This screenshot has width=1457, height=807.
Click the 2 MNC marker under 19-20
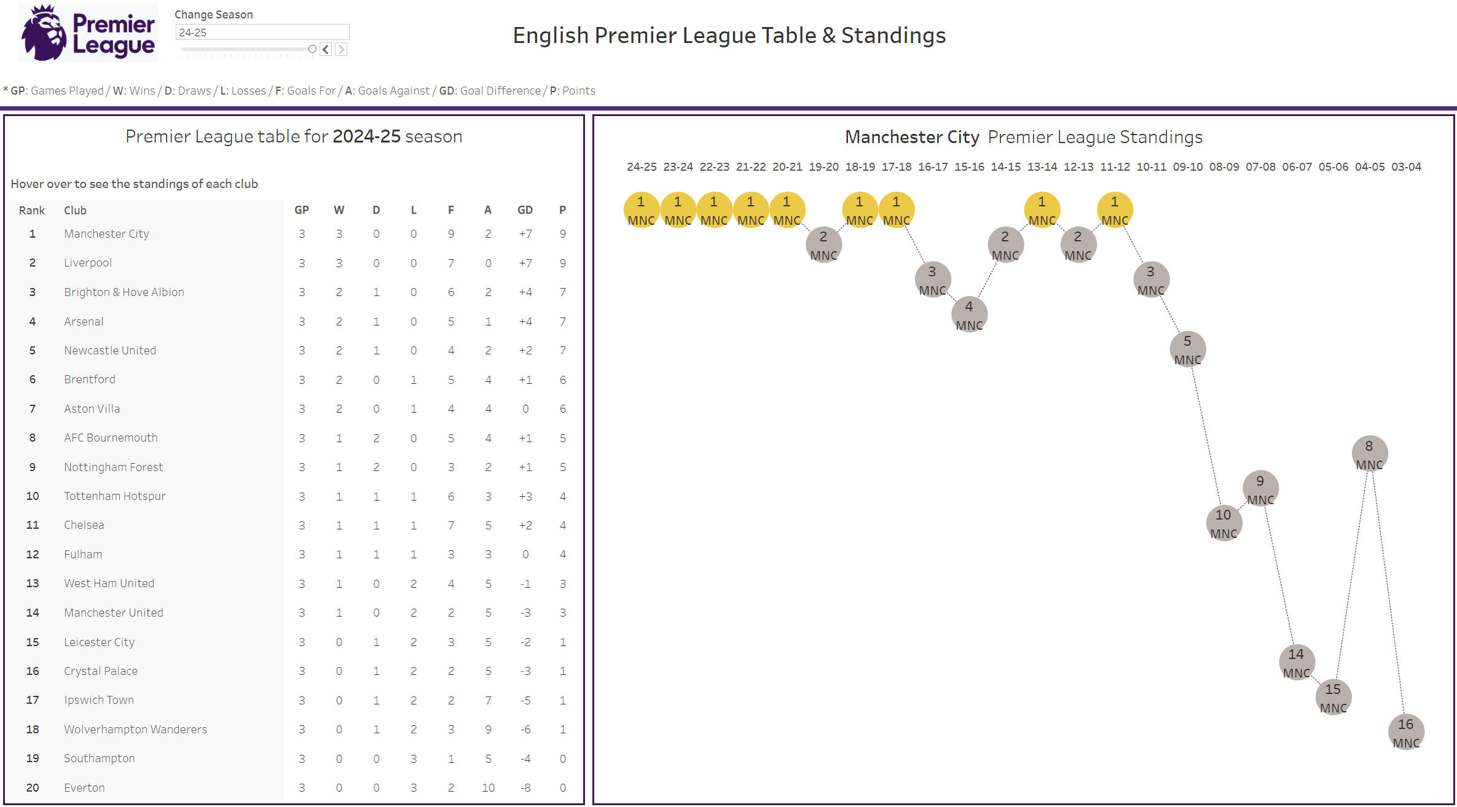pos(823,244)
